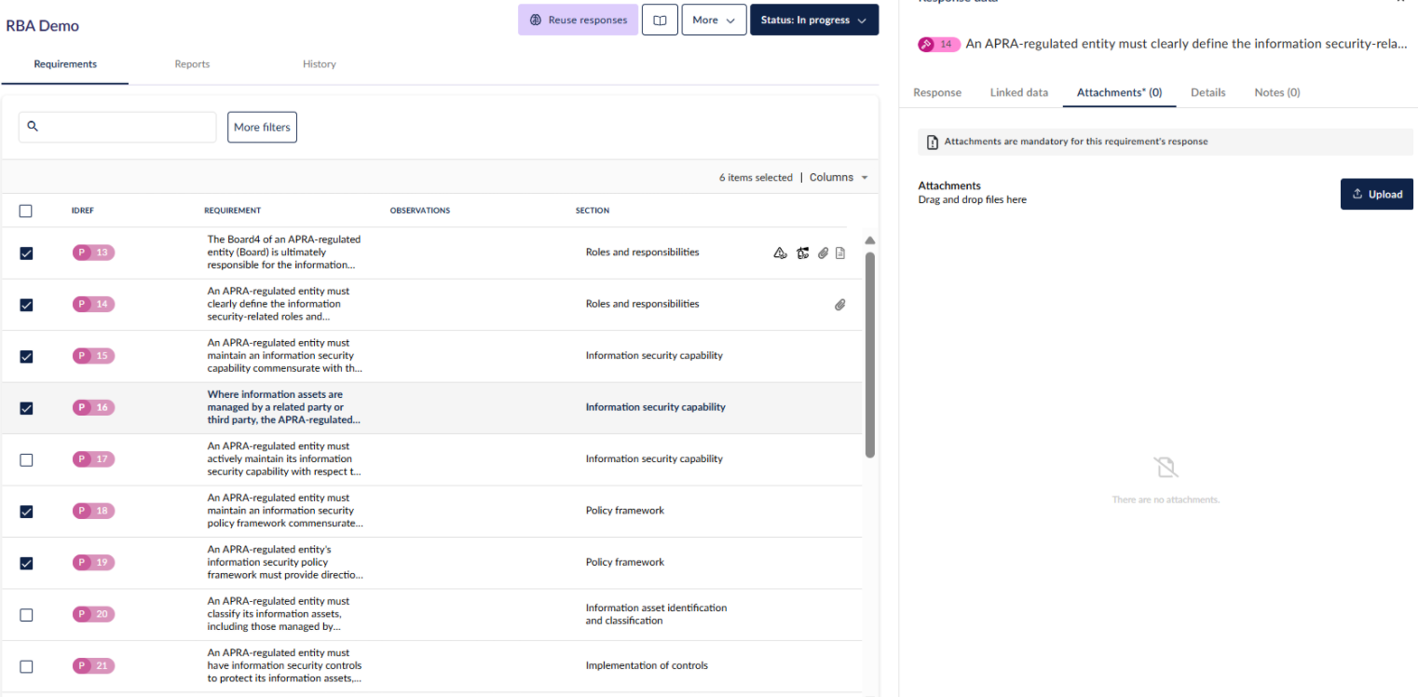
Task: Check the checkbox for requirement 21
Action: point(26,666)
